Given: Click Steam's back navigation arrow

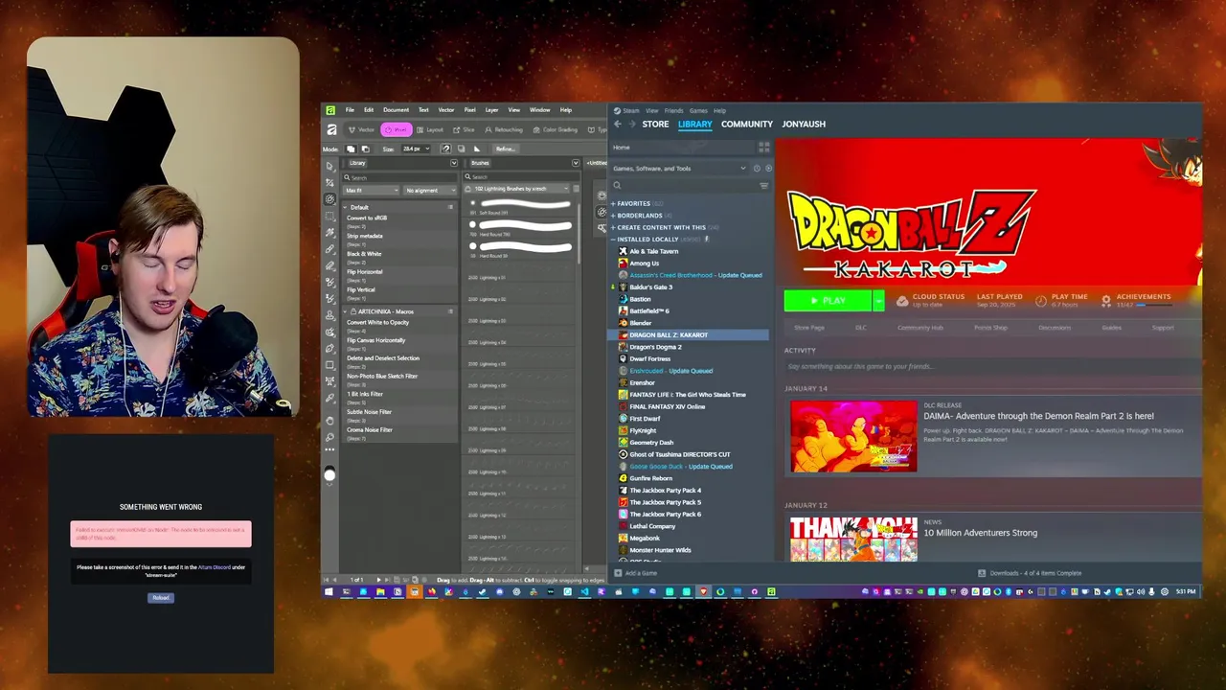Looking at the screenshot, I should tap(618, 124).
